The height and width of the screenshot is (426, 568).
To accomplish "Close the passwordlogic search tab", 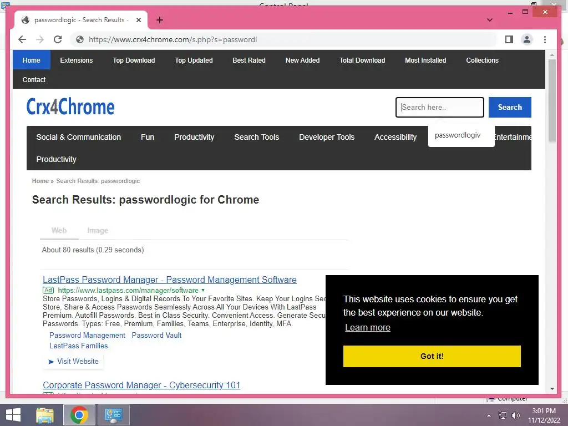I will (x=138, y=20).
